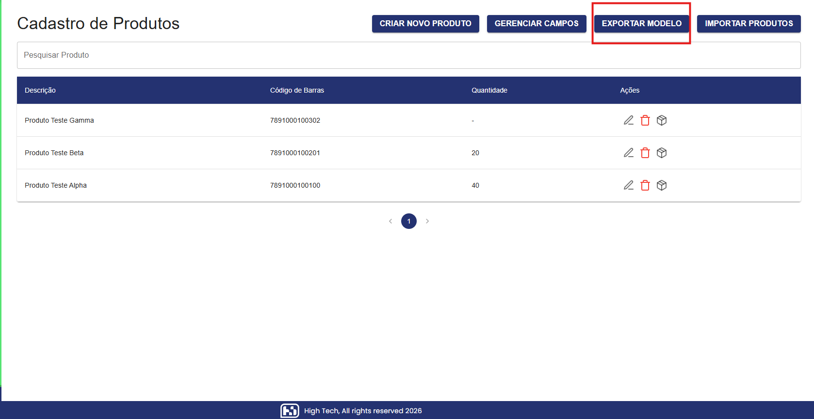
Task: Click barcode 7891000100201
Action: click(x=295, y=153)
